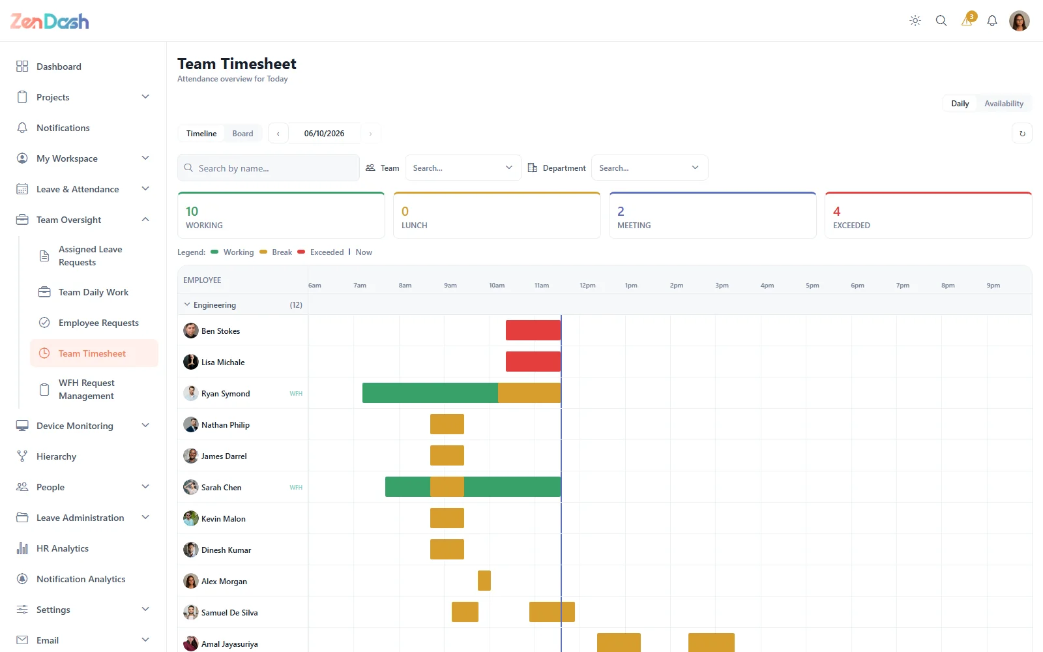1043x652 pixels.
Task: Open the notifications bell icon in header
Action: (992, 21)
